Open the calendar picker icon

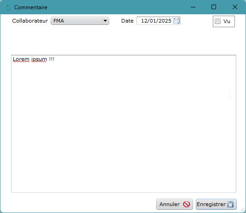click(x=176, y=21)
